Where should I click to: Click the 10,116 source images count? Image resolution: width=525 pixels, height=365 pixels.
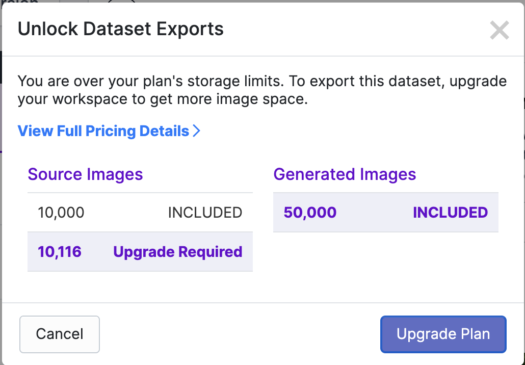pyautogui.click(x=60, y=252)
